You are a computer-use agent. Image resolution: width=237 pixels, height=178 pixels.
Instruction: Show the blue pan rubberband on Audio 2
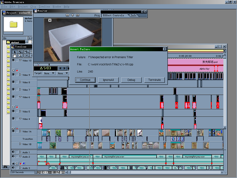[x=24, y=163]
